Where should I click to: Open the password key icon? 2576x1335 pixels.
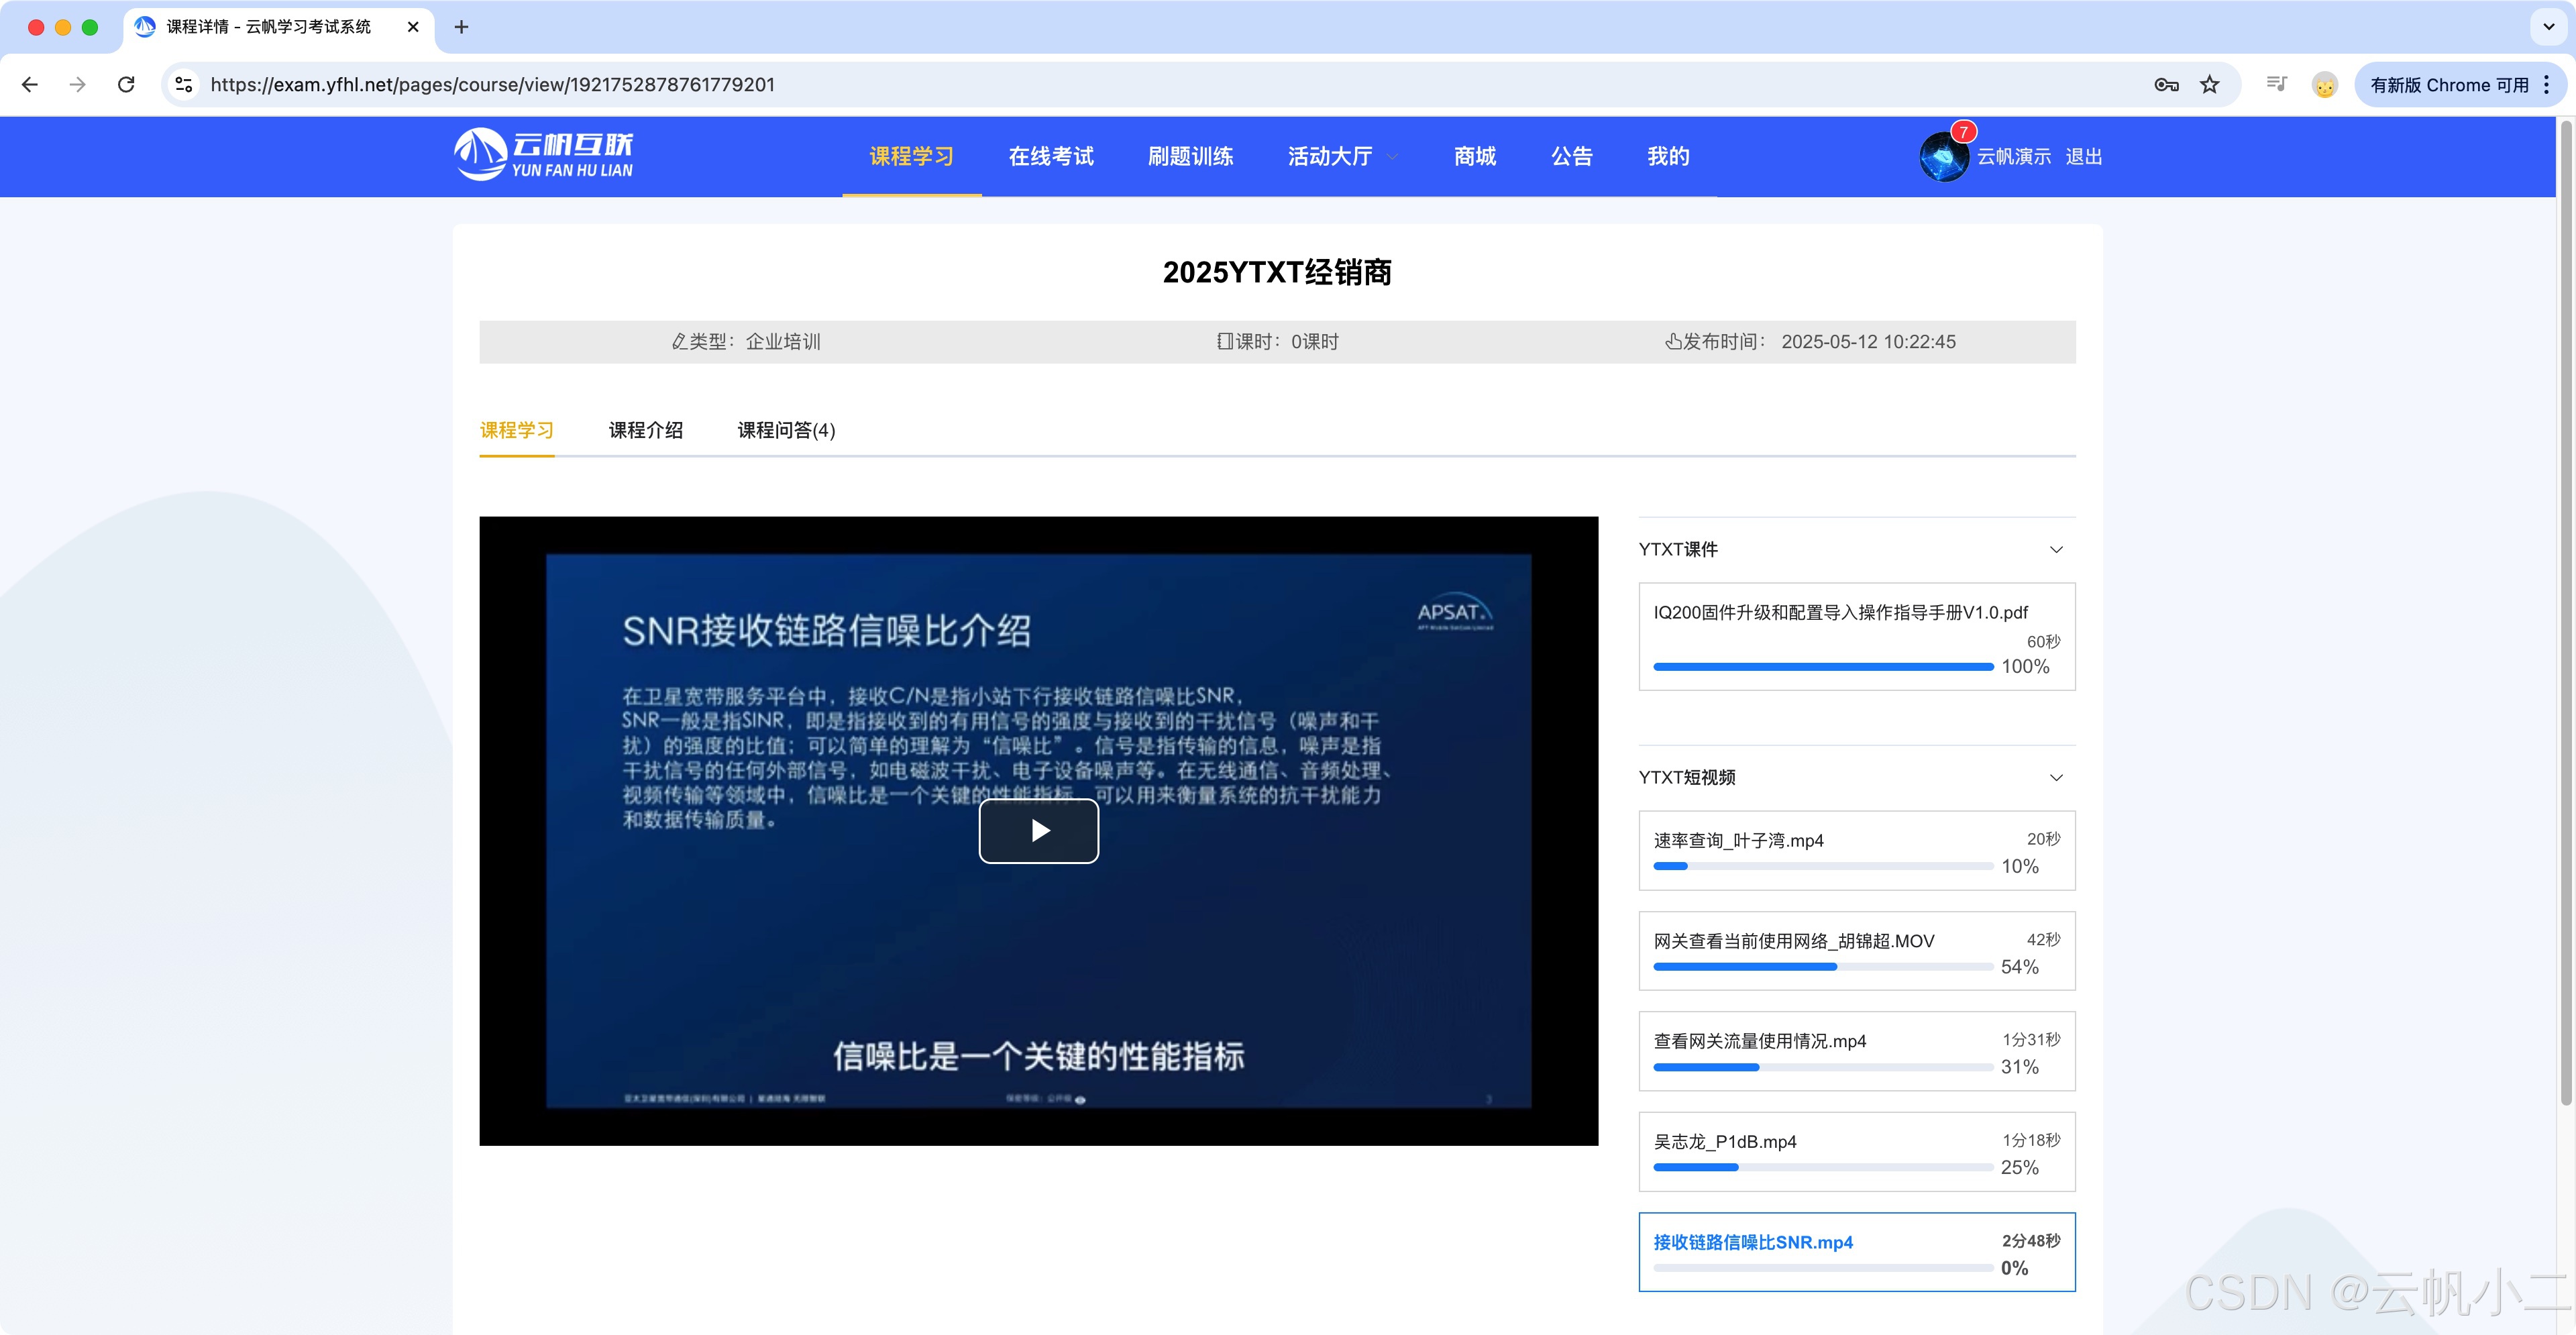[x=2165, y=85]
